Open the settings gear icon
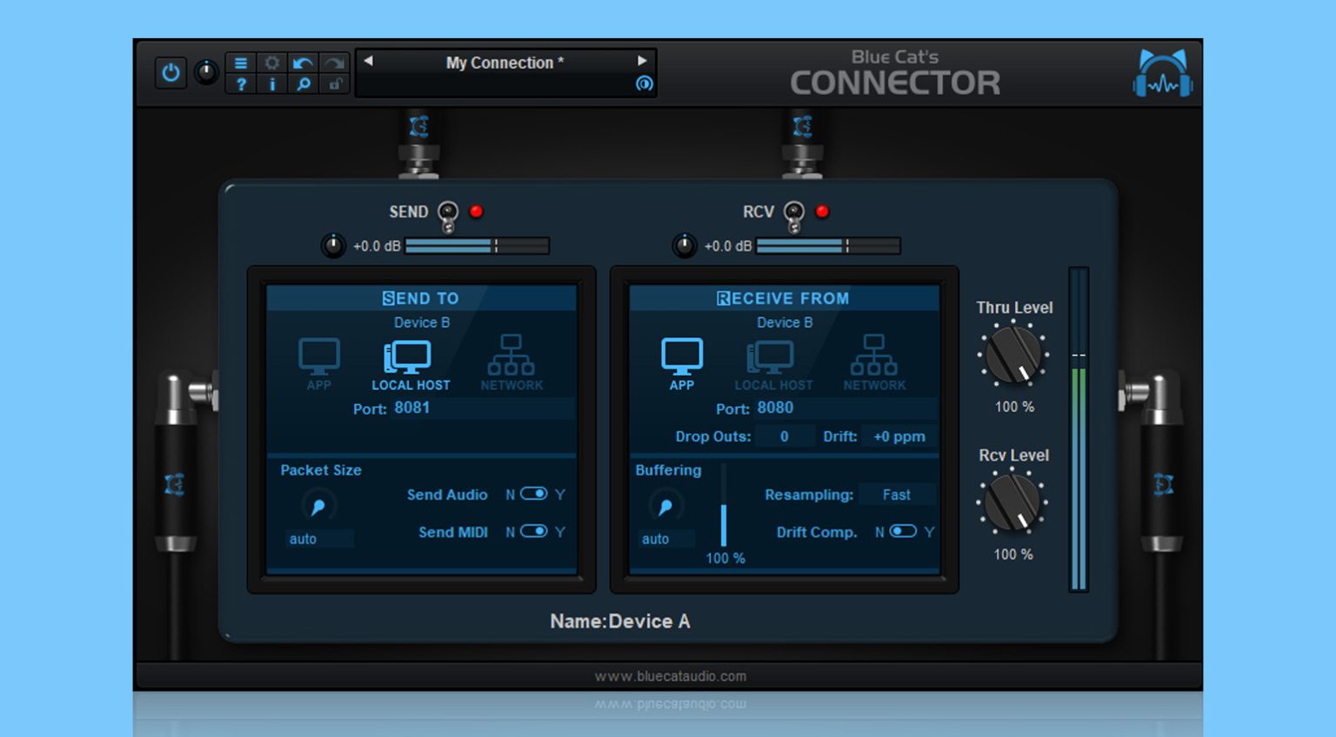 pyautogui.click(x=272, y=62)
